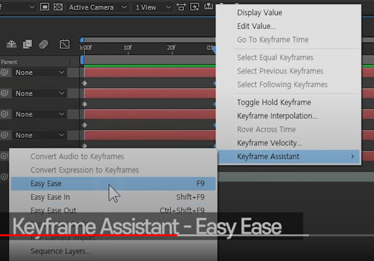Open third layer's parent None dropdown
This screenshot has width=374, height=261.
pyautogui.click(x=40, y=115)
